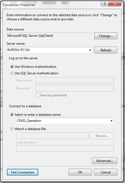
Task: Select Use Windows Authentication
Action: pos(12,67)
